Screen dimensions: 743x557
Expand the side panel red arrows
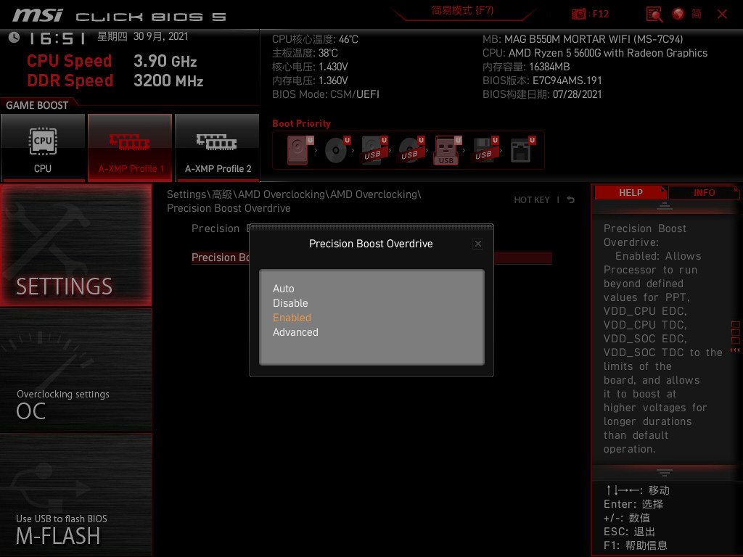pos(735,350)
